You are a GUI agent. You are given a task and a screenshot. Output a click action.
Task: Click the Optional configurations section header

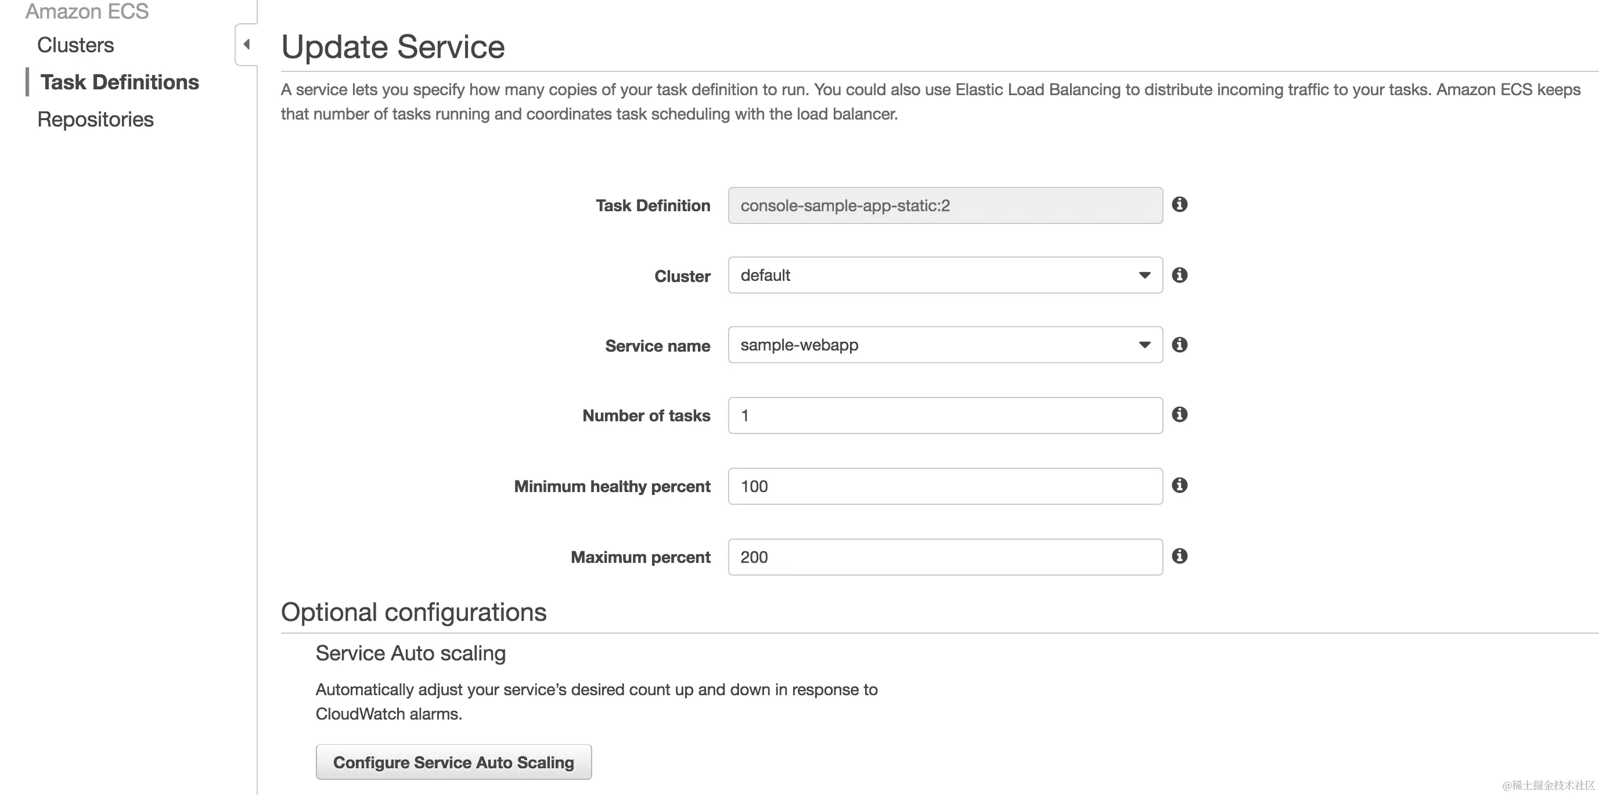coord(413,612)
